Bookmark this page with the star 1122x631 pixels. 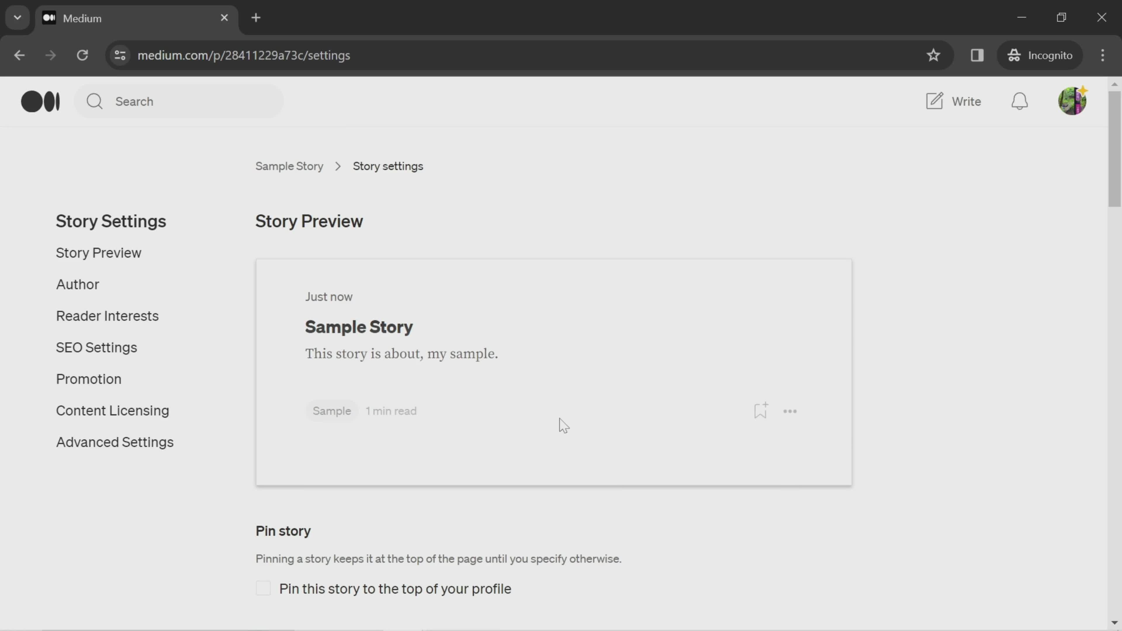934,55
